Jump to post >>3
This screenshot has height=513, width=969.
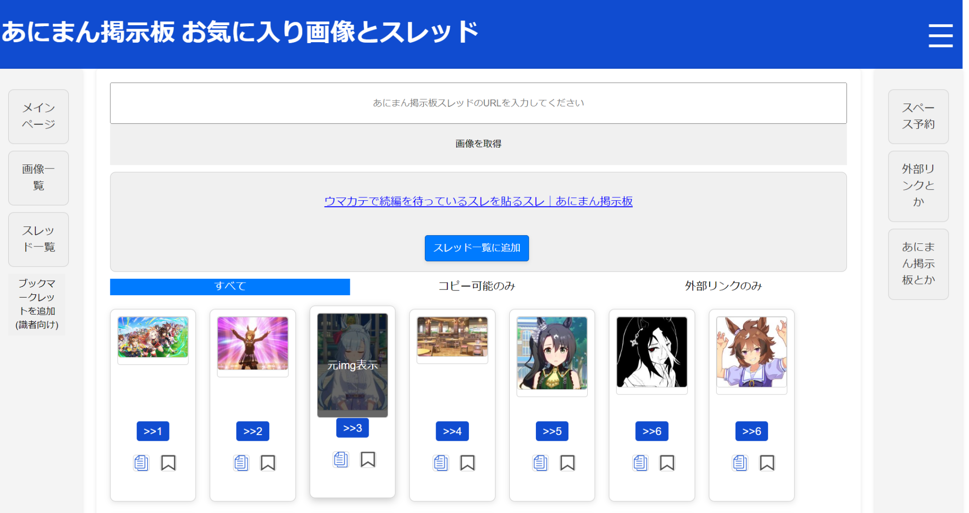(353, 428)
